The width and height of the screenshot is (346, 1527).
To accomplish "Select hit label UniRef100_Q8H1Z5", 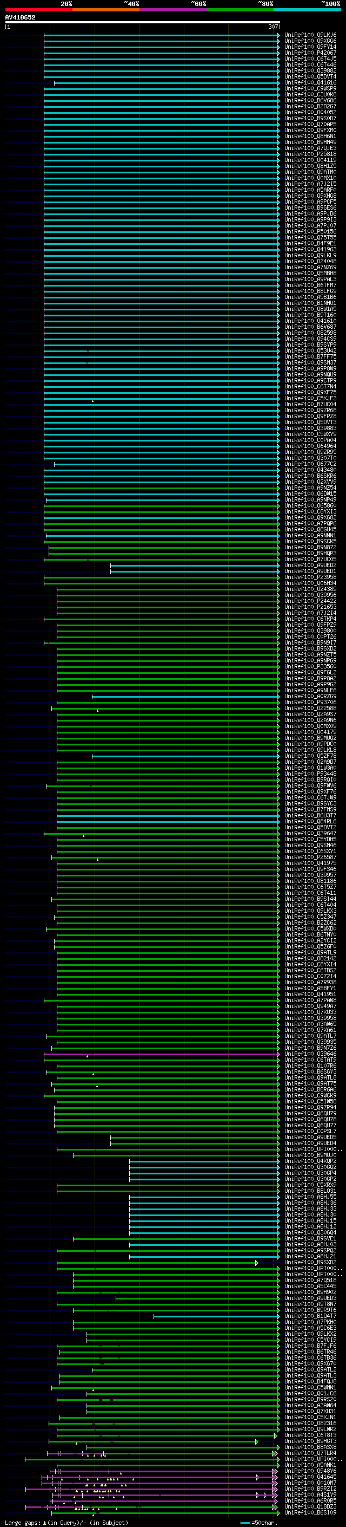I will tap(310, 166).
